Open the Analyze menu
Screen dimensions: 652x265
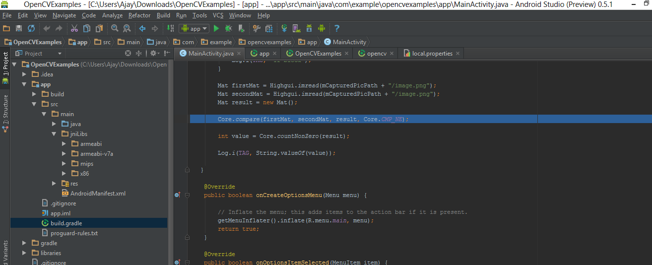(112, 15)
